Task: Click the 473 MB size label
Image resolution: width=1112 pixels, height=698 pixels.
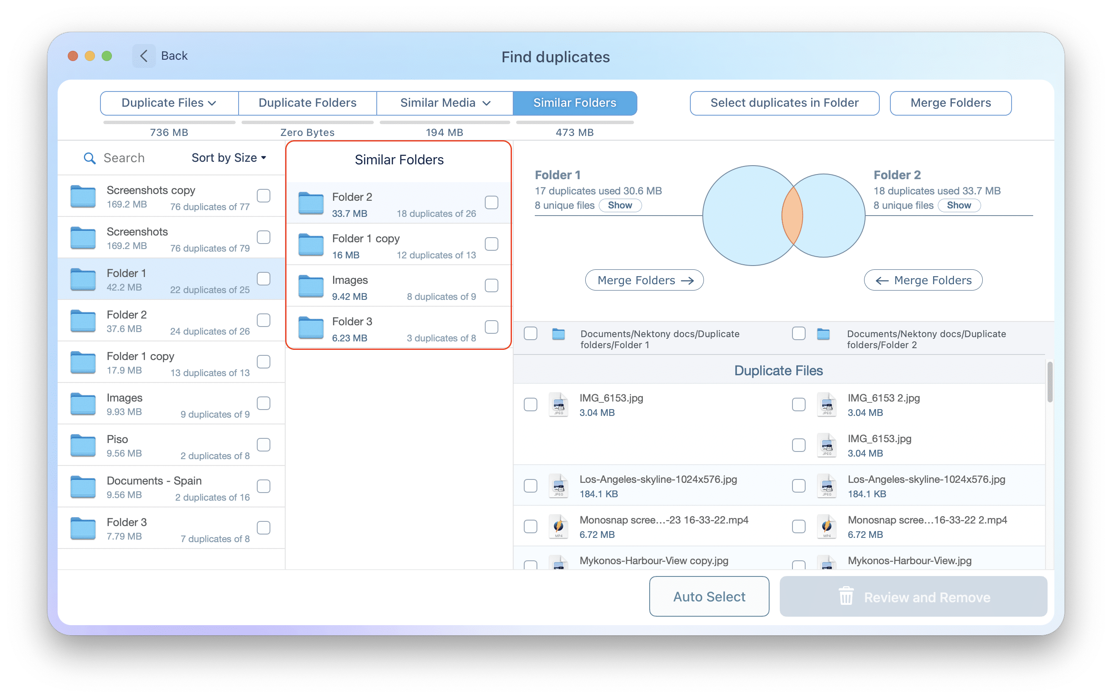Action: point(575,133)
